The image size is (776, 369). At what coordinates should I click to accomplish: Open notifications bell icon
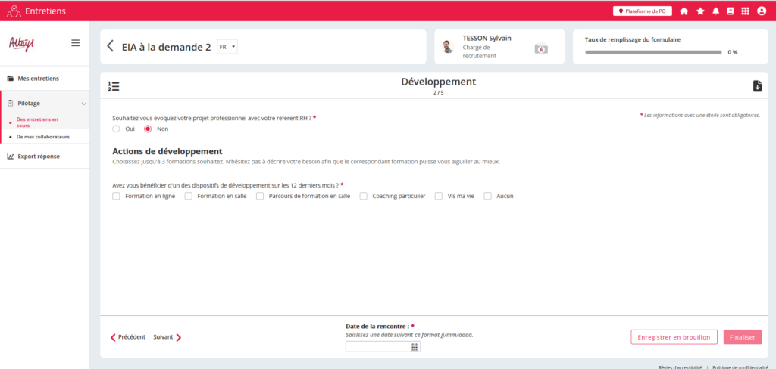(x=715, y=11)
